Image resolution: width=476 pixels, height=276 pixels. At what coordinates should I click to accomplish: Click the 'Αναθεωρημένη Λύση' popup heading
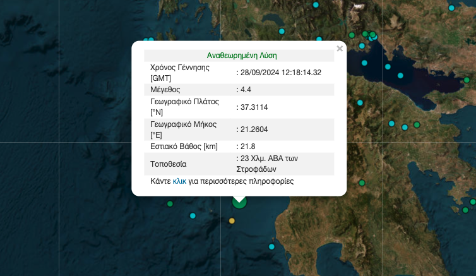pos(242,56)
